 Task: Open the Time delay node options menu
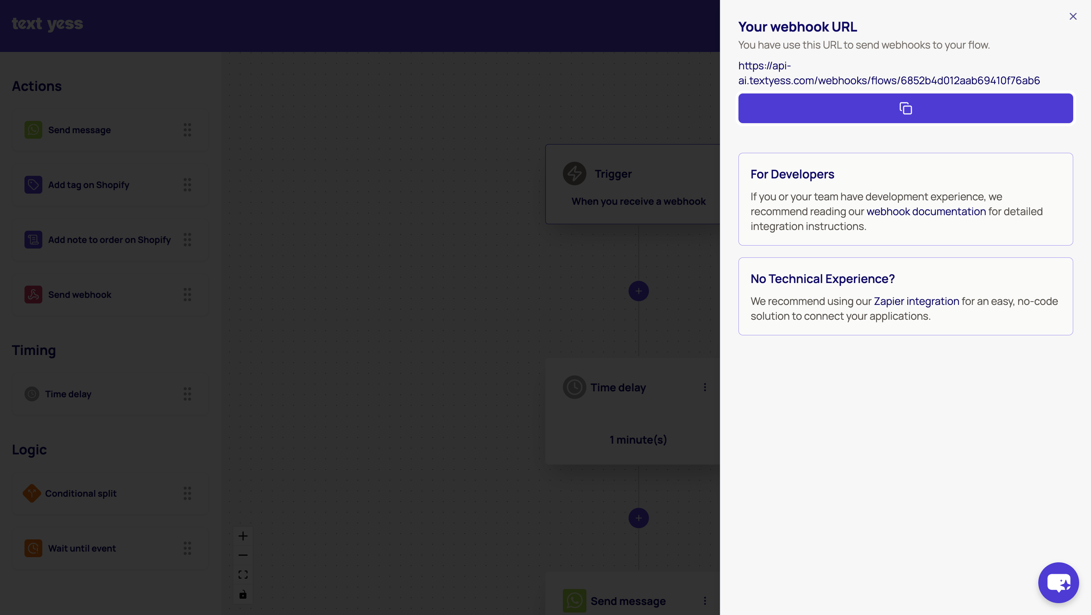click(x=705, y=387)
